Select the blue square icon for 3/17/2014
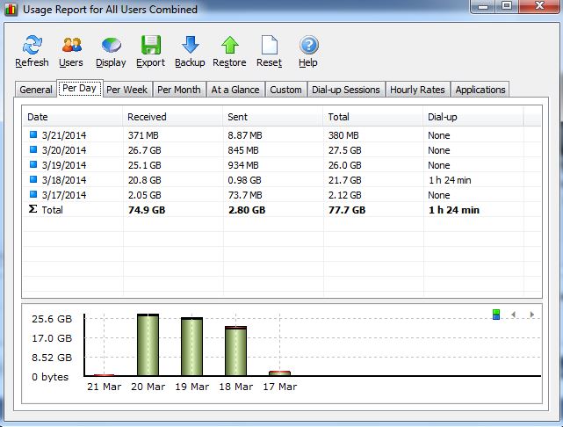Screen dimensions: 563x427 tap(33, 194)
